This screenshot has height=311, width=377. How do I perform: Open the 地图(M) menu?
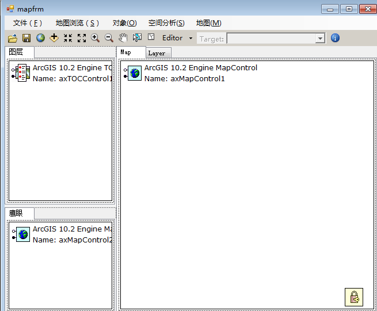pyautogui.click(x=209, y=23)
